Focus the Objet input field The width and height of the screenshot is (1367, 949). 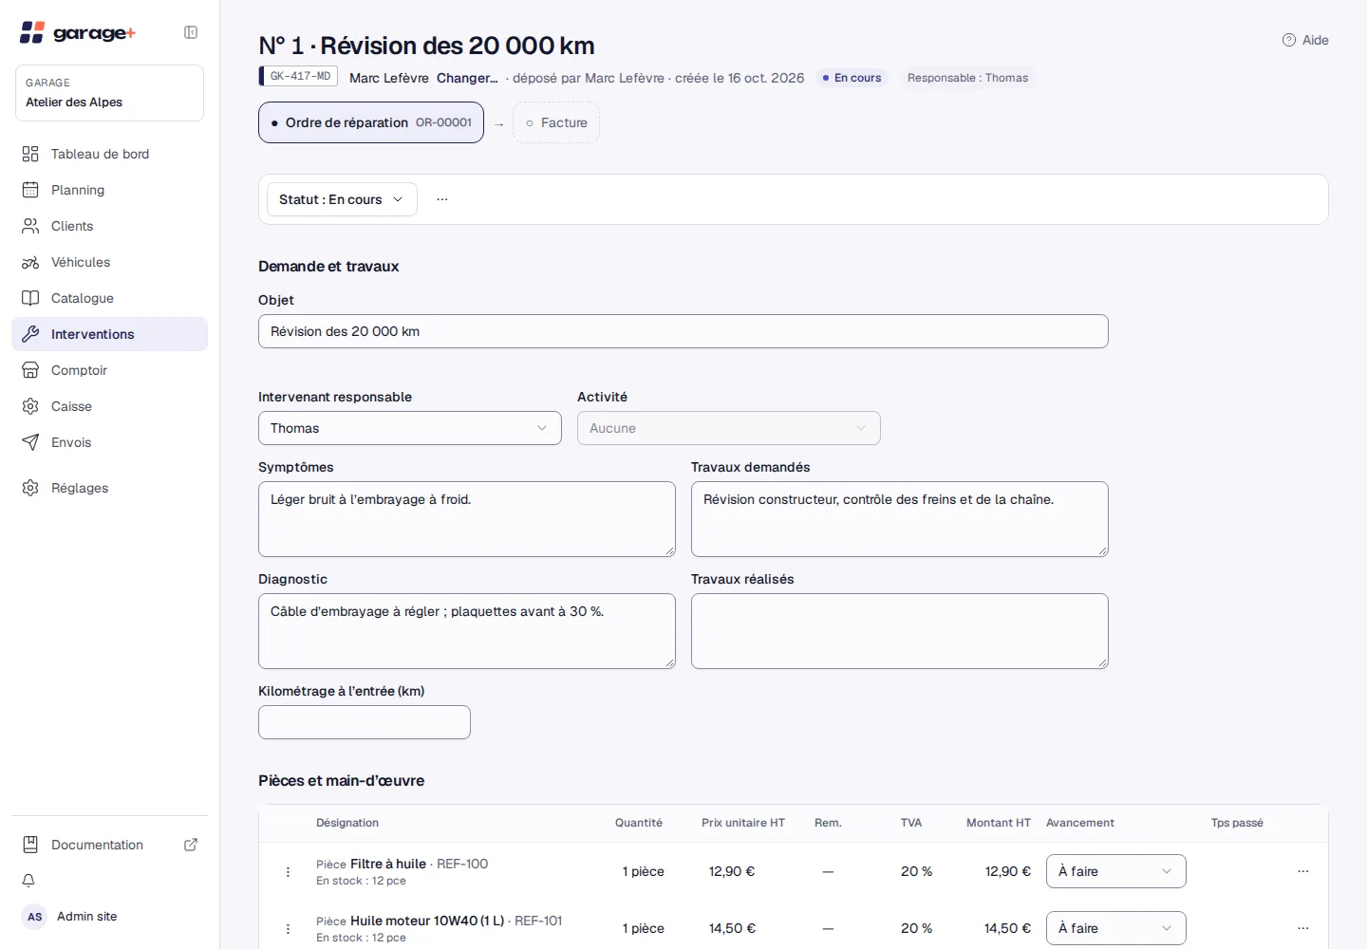[x=683, y=331]
